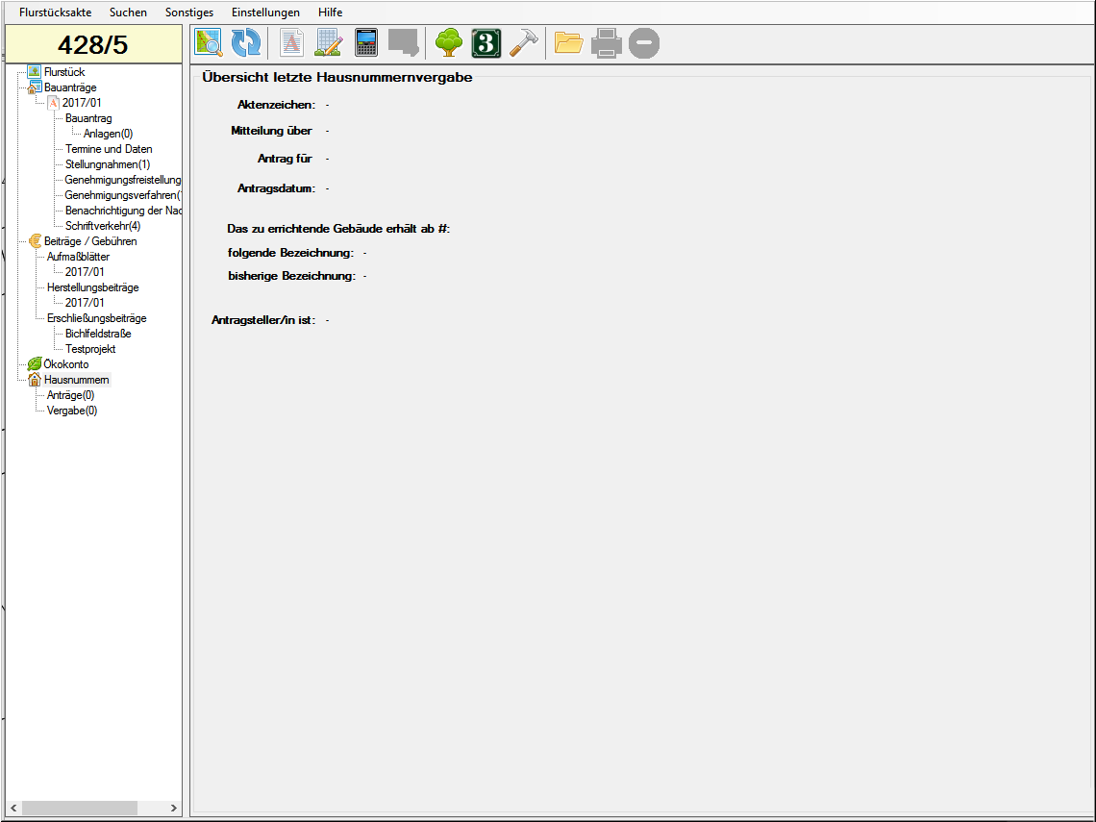Click the house number 3 sign icon

pos(486,42)
